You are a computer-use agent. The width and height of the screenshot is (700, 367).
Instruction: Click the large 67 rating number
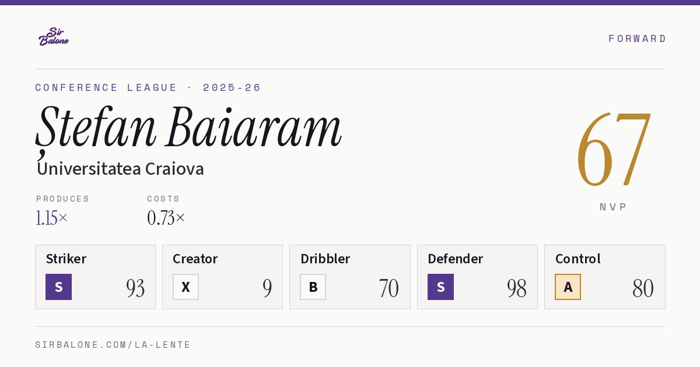(x=613, y=150)
